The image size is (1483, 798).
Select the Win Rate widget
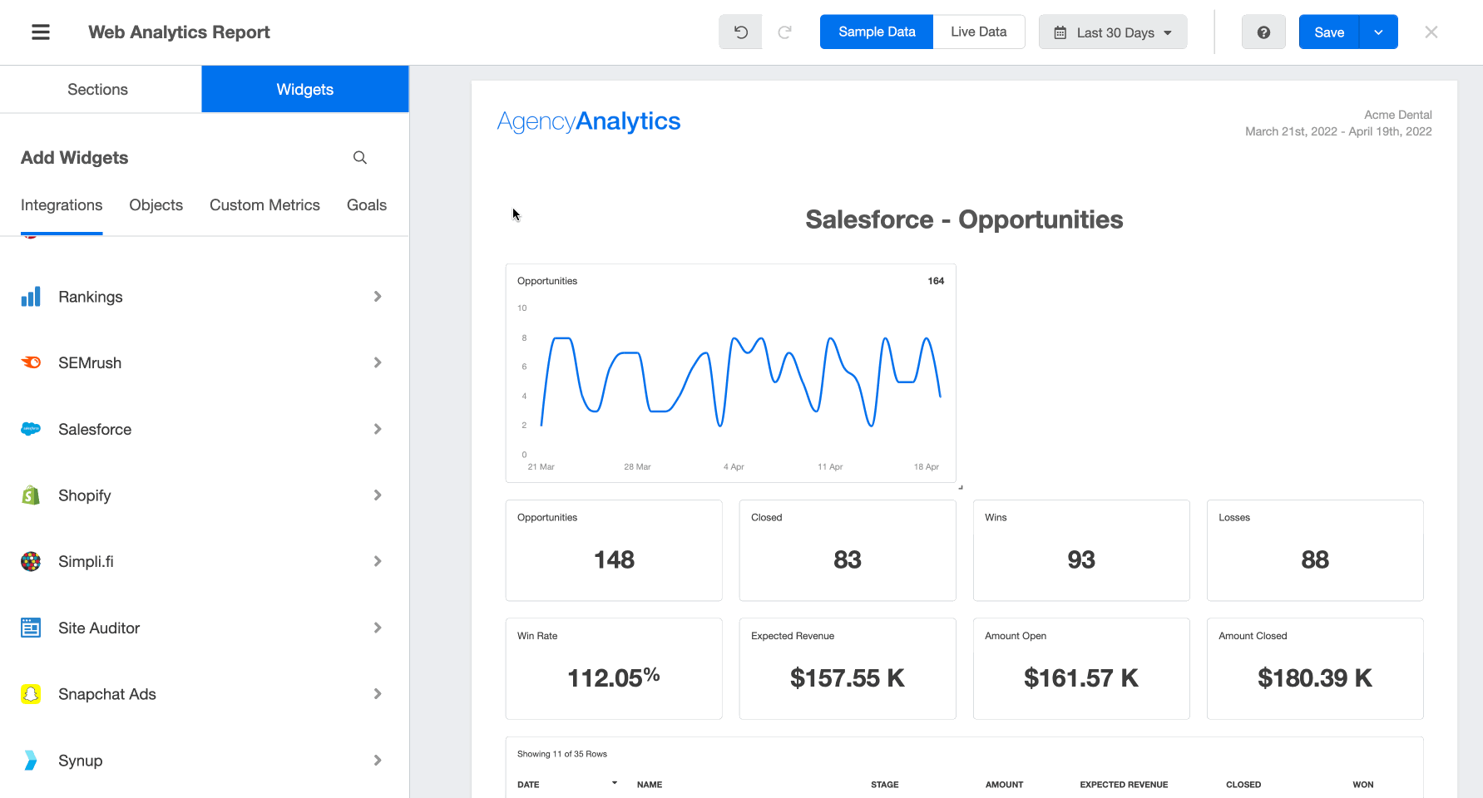pyautogui.click(x=614, y=668)
